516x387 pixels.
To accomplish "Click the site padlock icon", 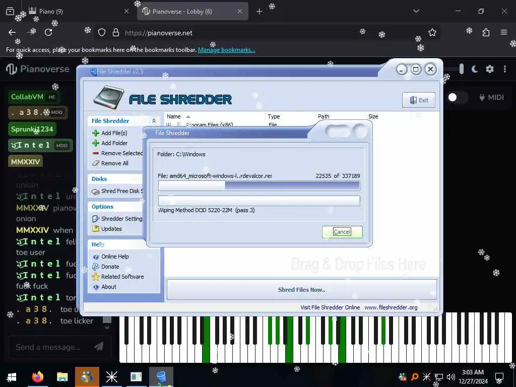I will (115, 33).
